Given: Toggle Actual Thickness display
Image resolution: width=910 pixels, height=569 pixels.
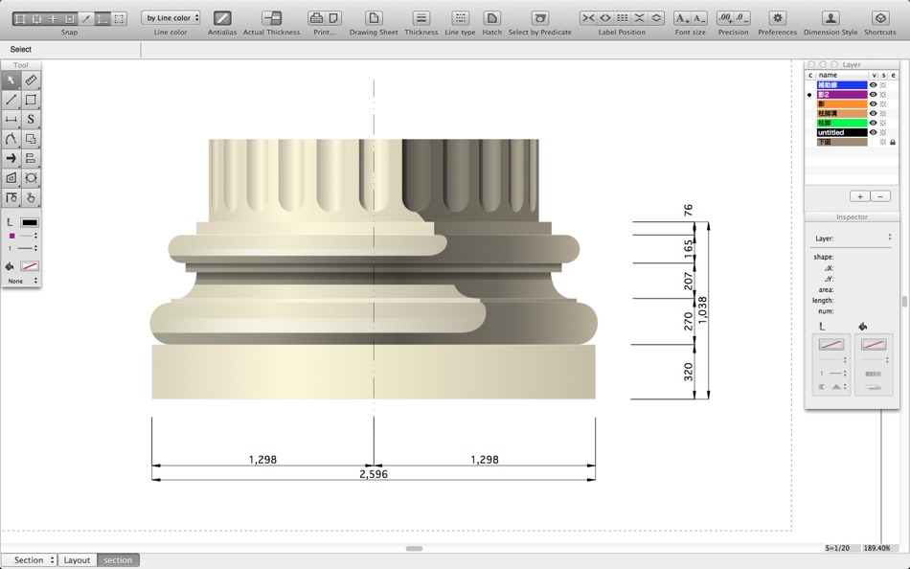Looking at the screenshot, I should [272, 18].
